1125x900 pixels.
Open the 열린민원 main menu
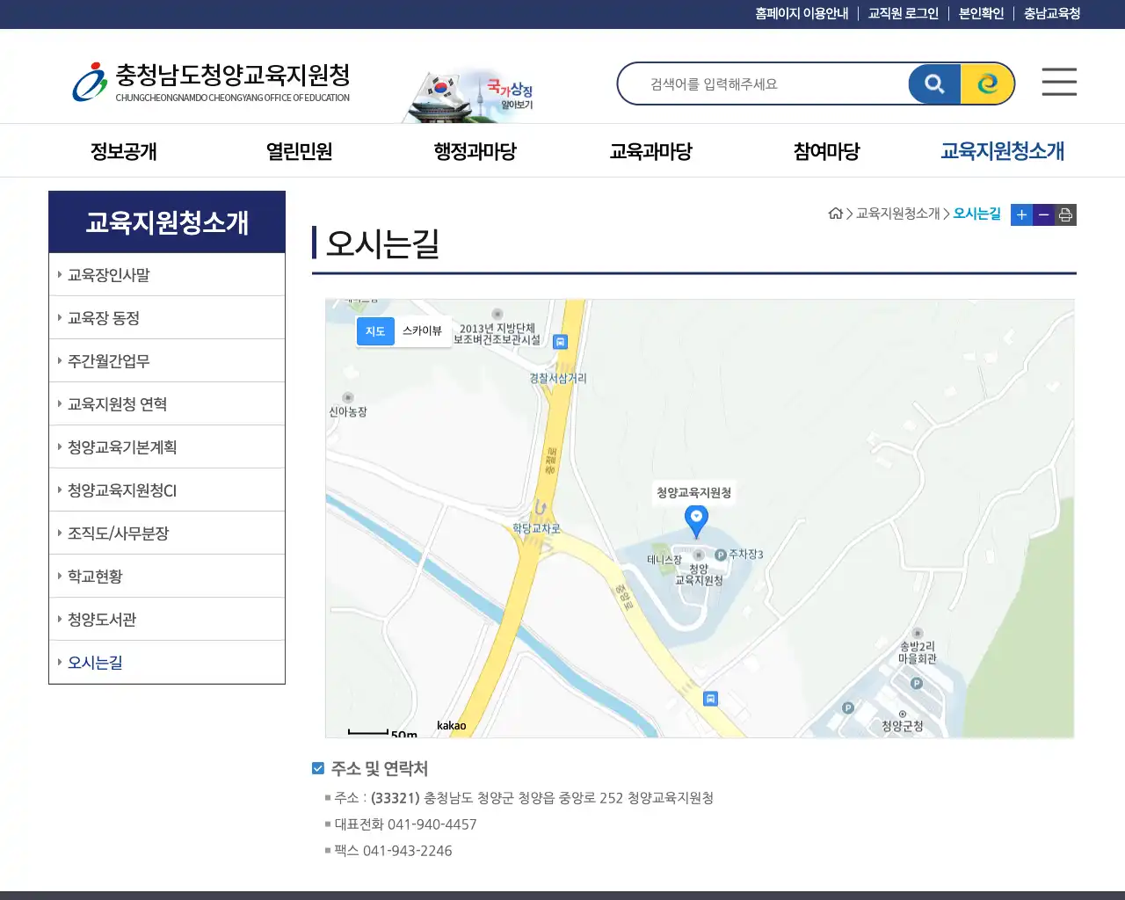click(x=300, y=151)
